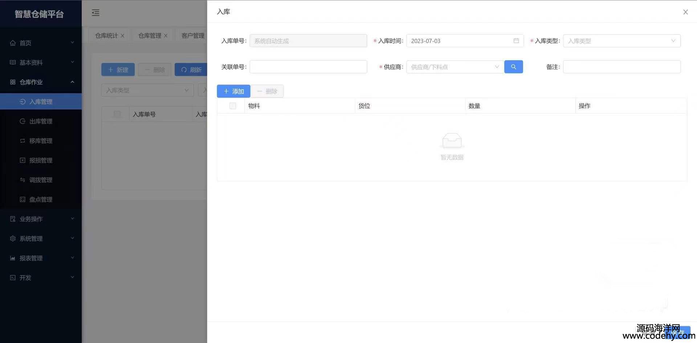Switch to the 客户管理 tab
697x343 pixels.
[x=193, y=36]
